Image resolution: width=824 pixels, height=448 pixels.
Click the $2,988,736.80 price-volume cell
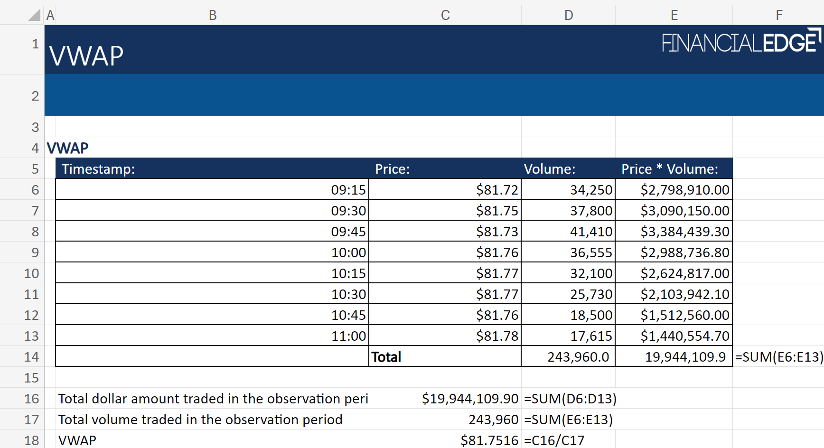point(674,252)
